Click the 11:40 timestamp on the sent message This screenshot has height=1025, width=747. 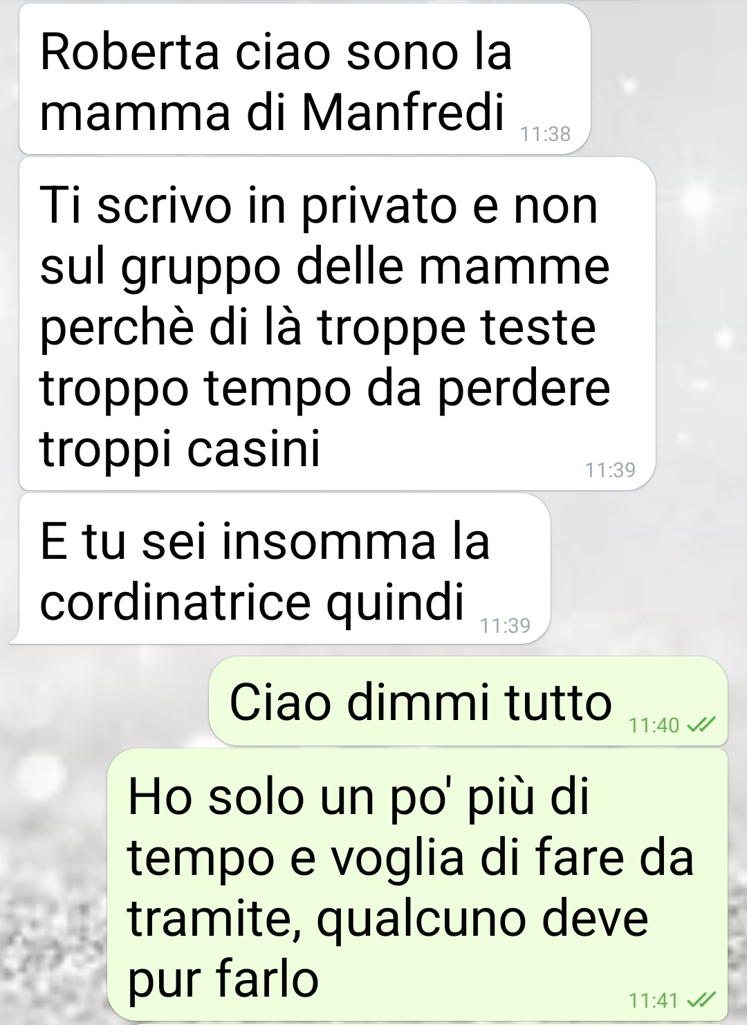654,726
